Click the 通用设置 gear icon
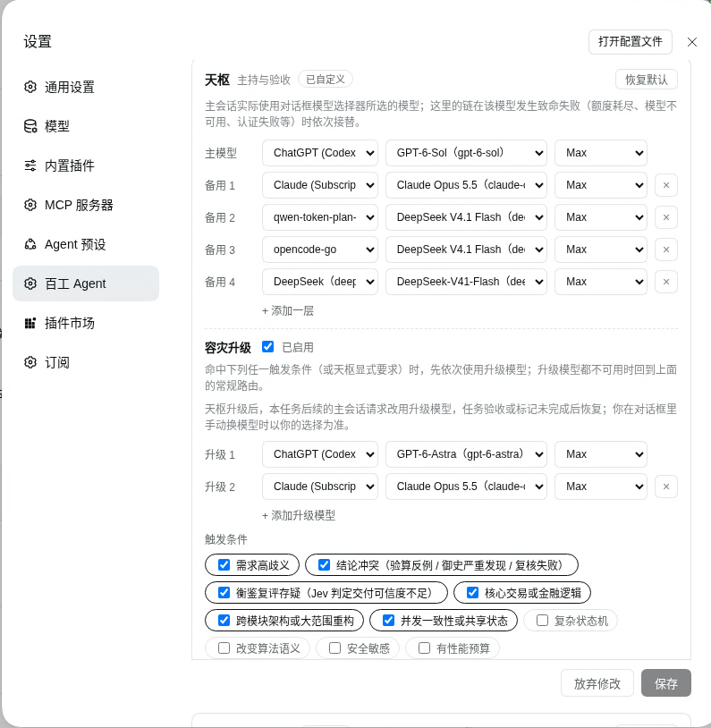Image resolution: width=711 pixels, height=728 pixels. coord(30,87)
